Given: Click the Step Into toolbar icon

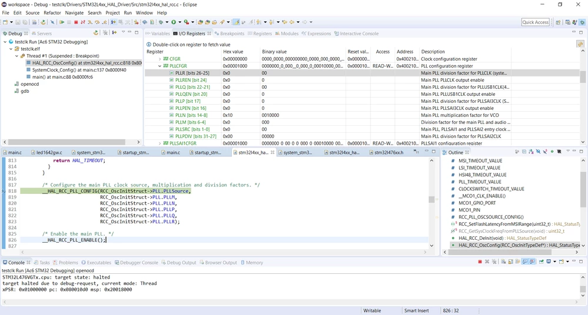Looking at the screenshot, I should [89, 22].
